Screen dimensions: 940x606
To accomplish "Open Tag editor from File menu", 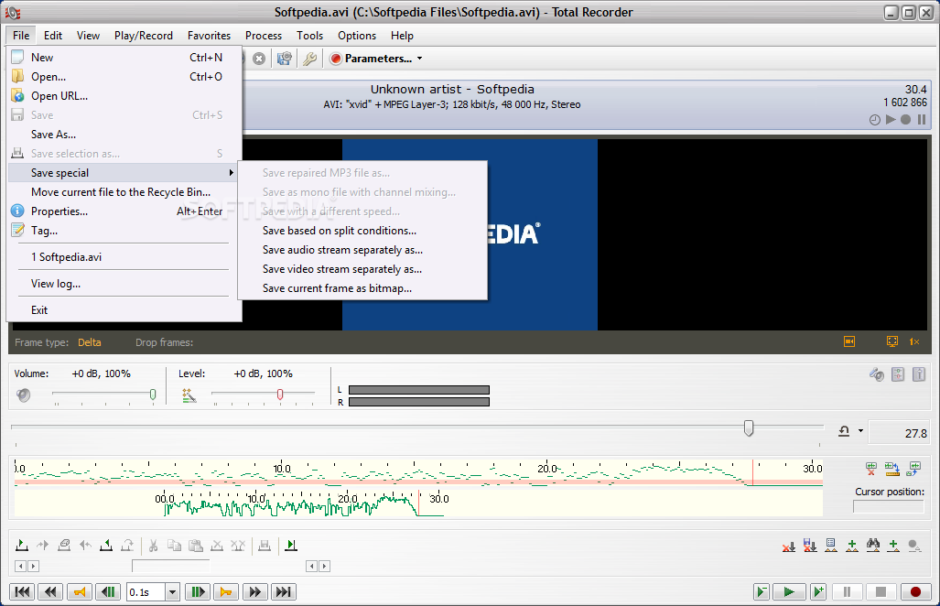I will pos(124,230).
